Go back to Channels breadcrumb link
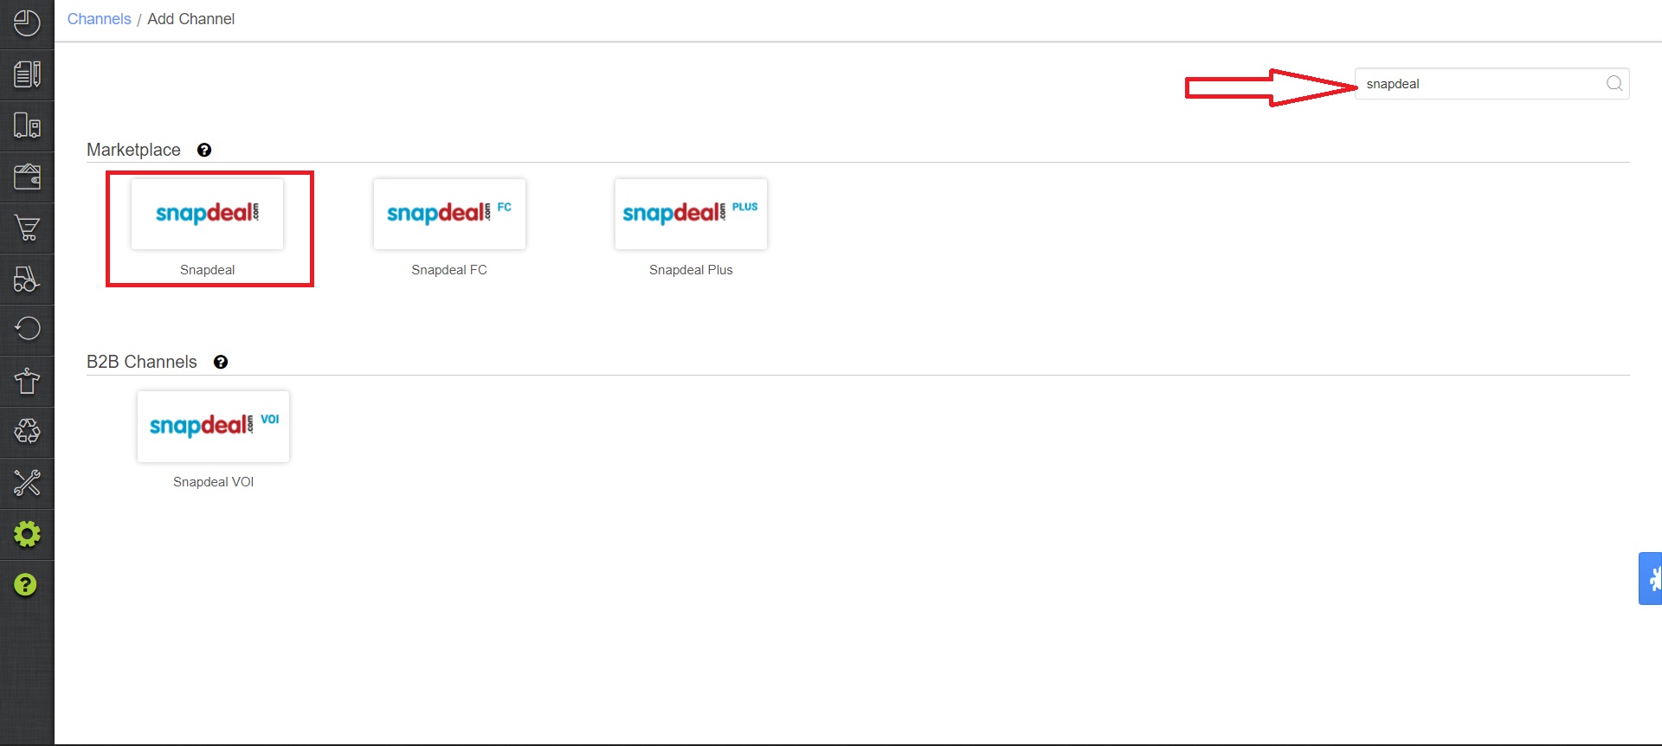The height and width of the screenshot is (746, 1662). coord(99,19)
